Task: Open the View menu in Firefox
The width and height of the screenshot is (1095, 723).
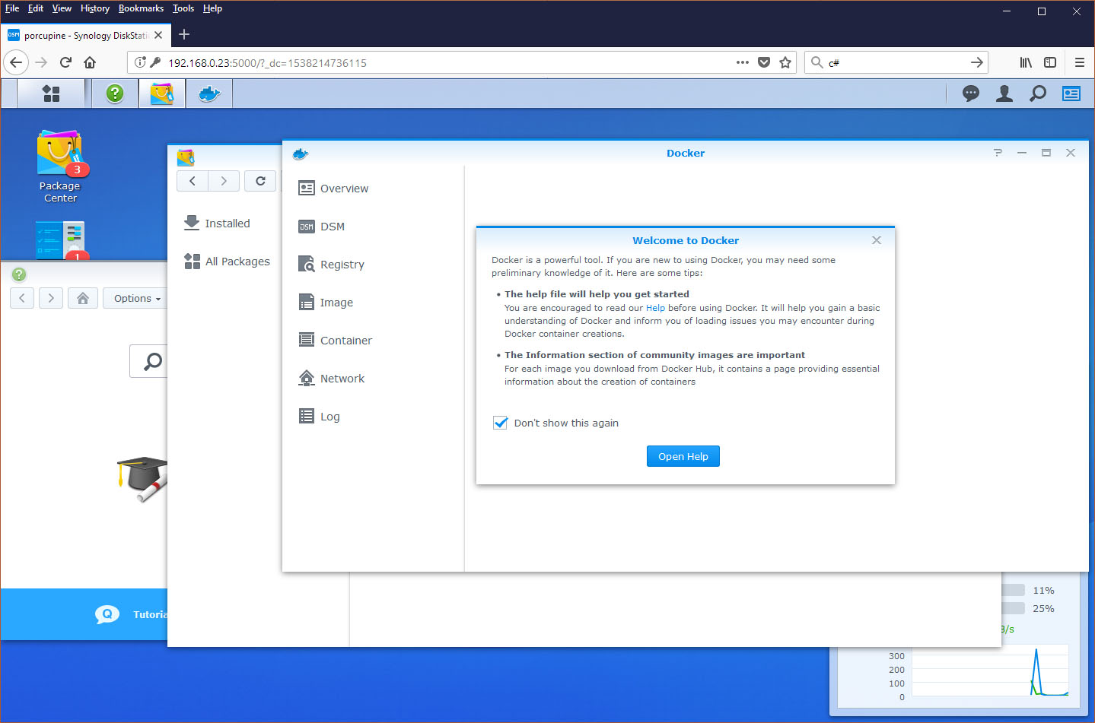Action: coord(62,8)
